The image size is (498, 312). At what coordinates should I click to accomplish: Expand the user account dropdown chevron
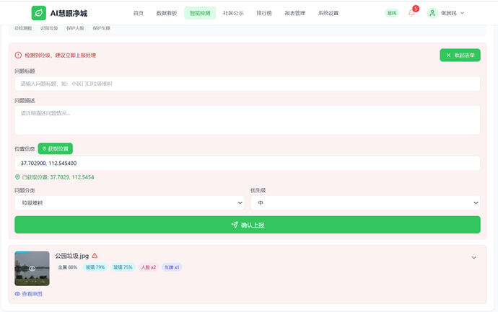[x=462, y=13]
